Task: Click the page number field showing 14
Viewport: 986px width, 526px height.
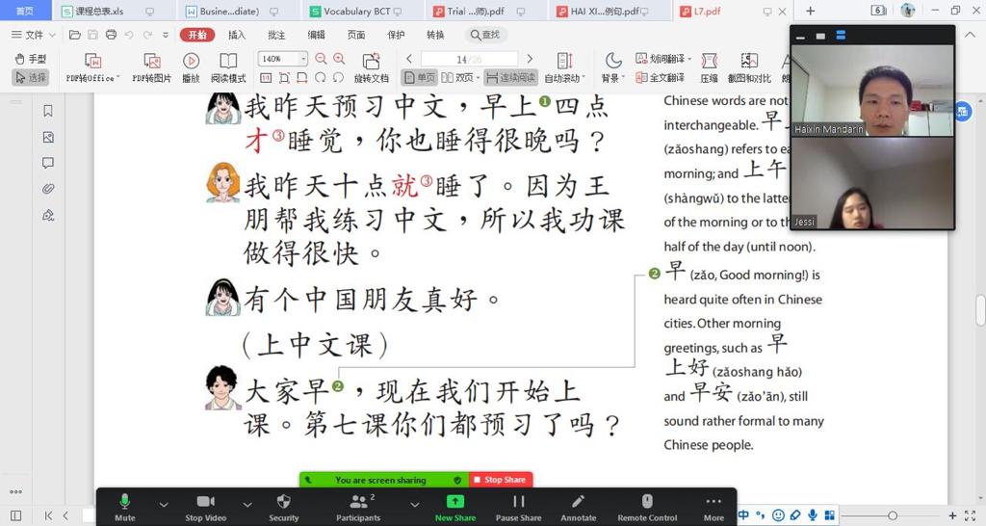Action: click(x=469, y=59)
